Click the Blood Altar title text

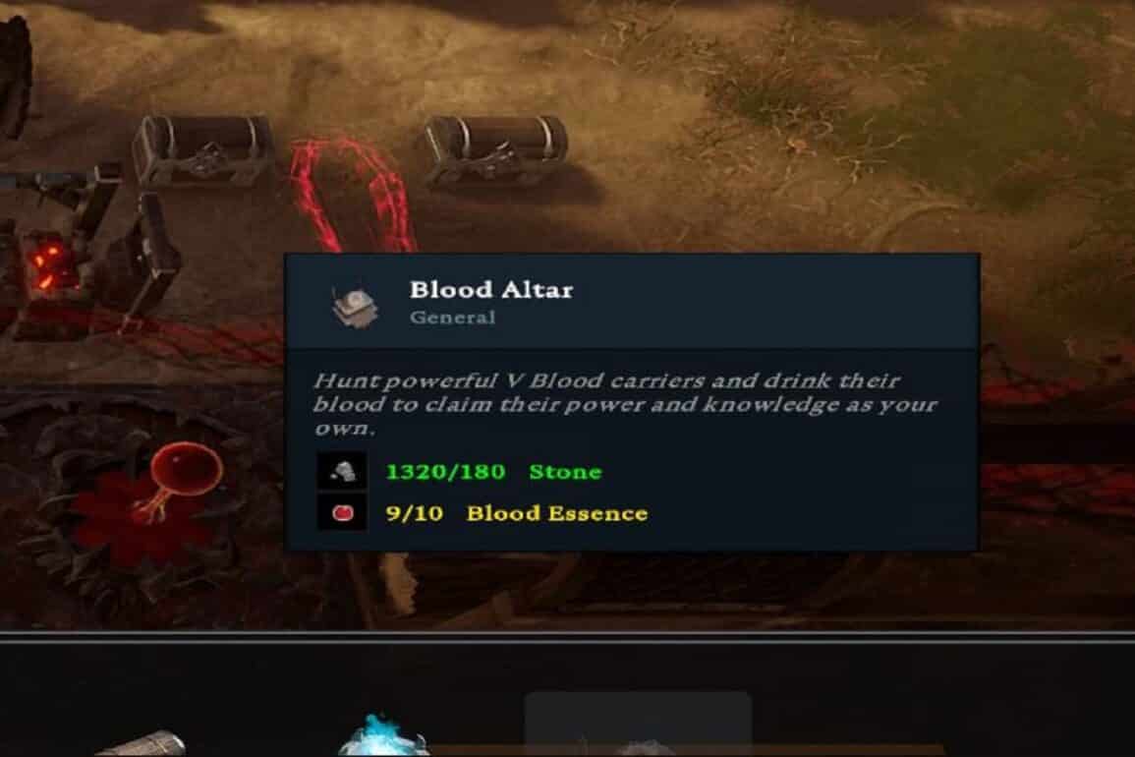tap(491, 290)
